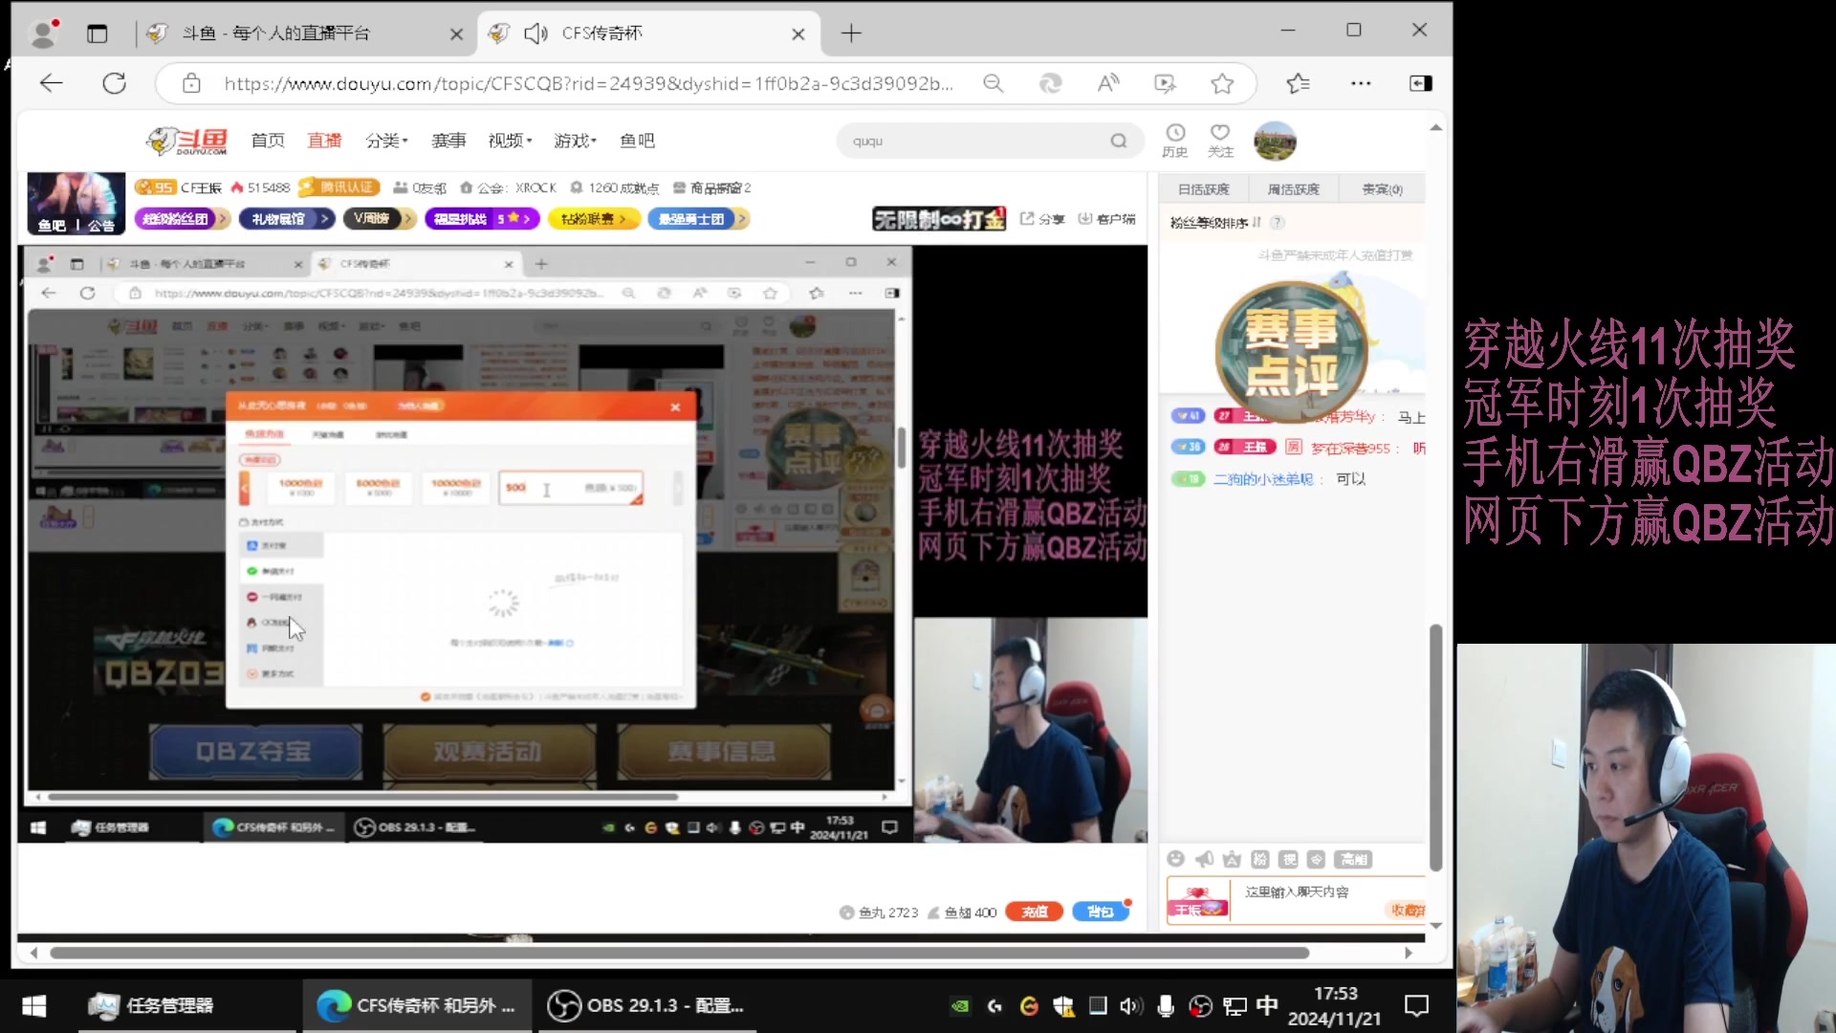Open the 赛事点评 round badge
Screen dimensions: 1836x1033
1291,351
